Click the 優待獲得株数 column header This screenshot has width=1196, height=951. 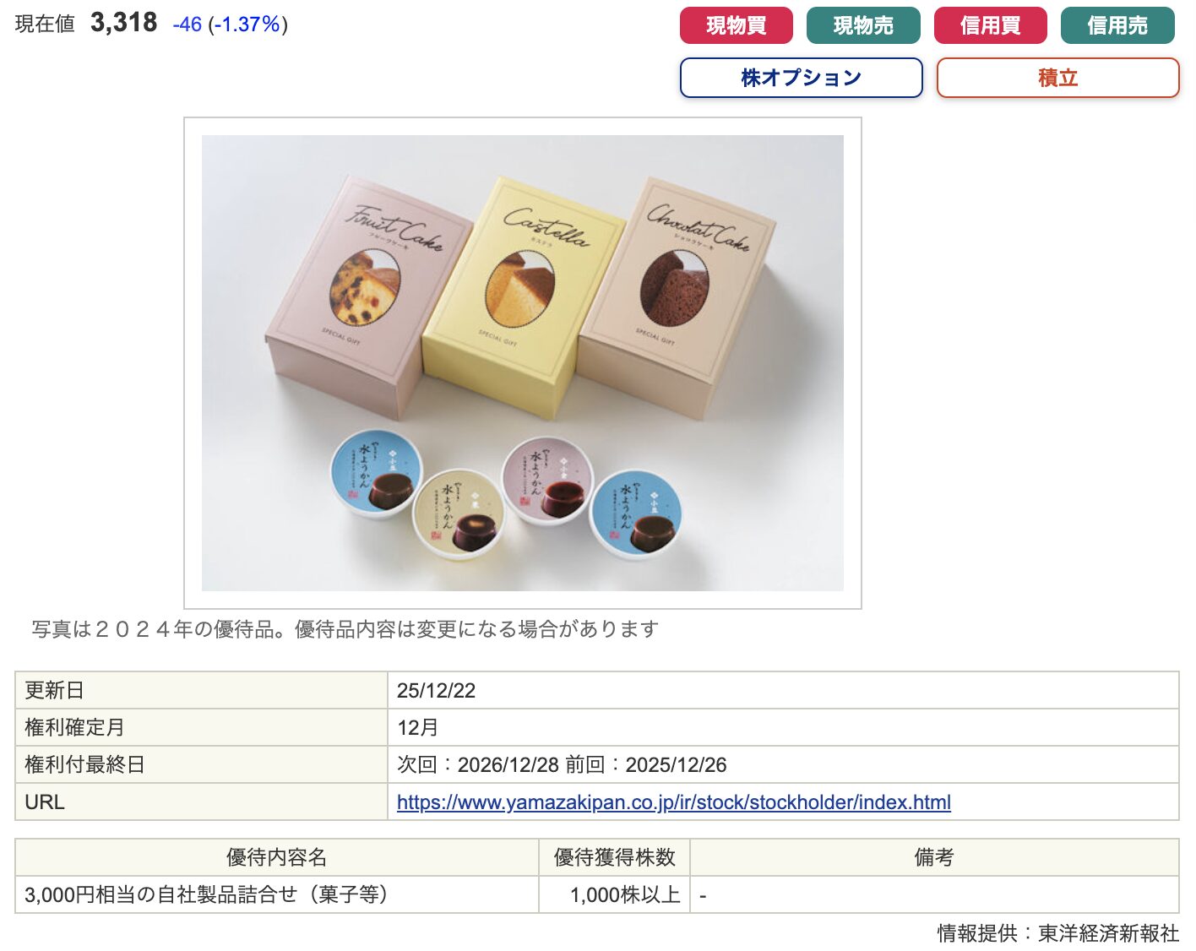coord(615,857)
